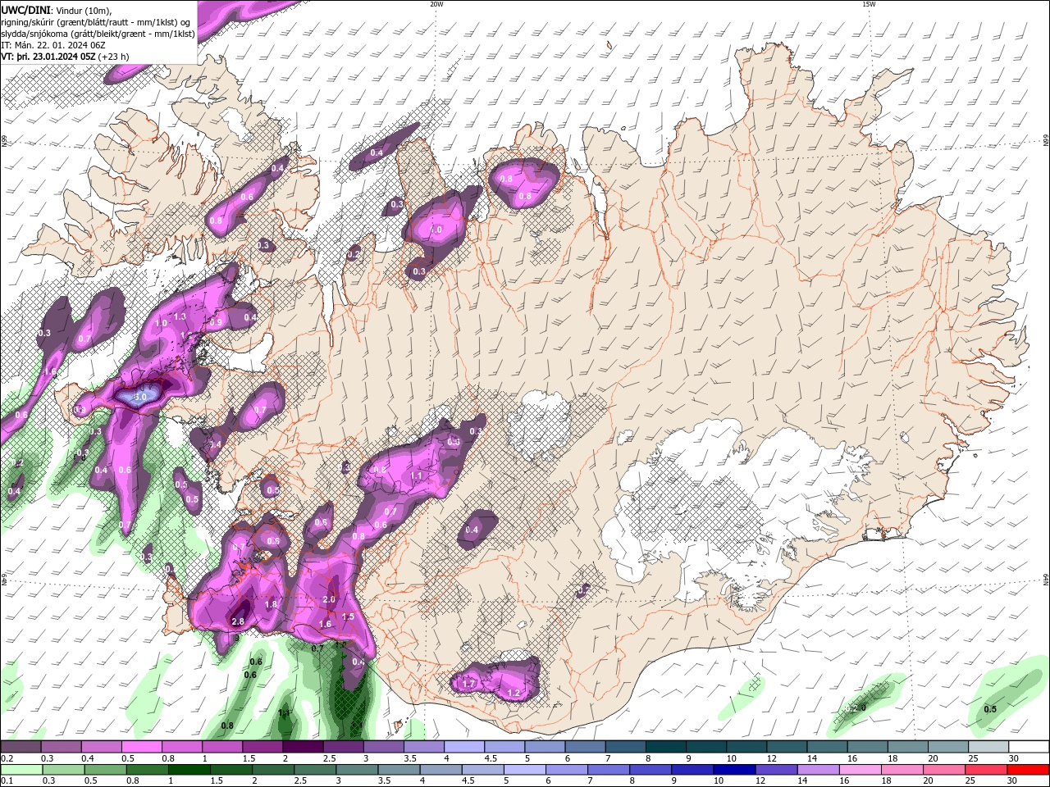Click the 2.0 value in the southeast green streak
Screen dimensions: 1050x787
(x=859, y=707)
